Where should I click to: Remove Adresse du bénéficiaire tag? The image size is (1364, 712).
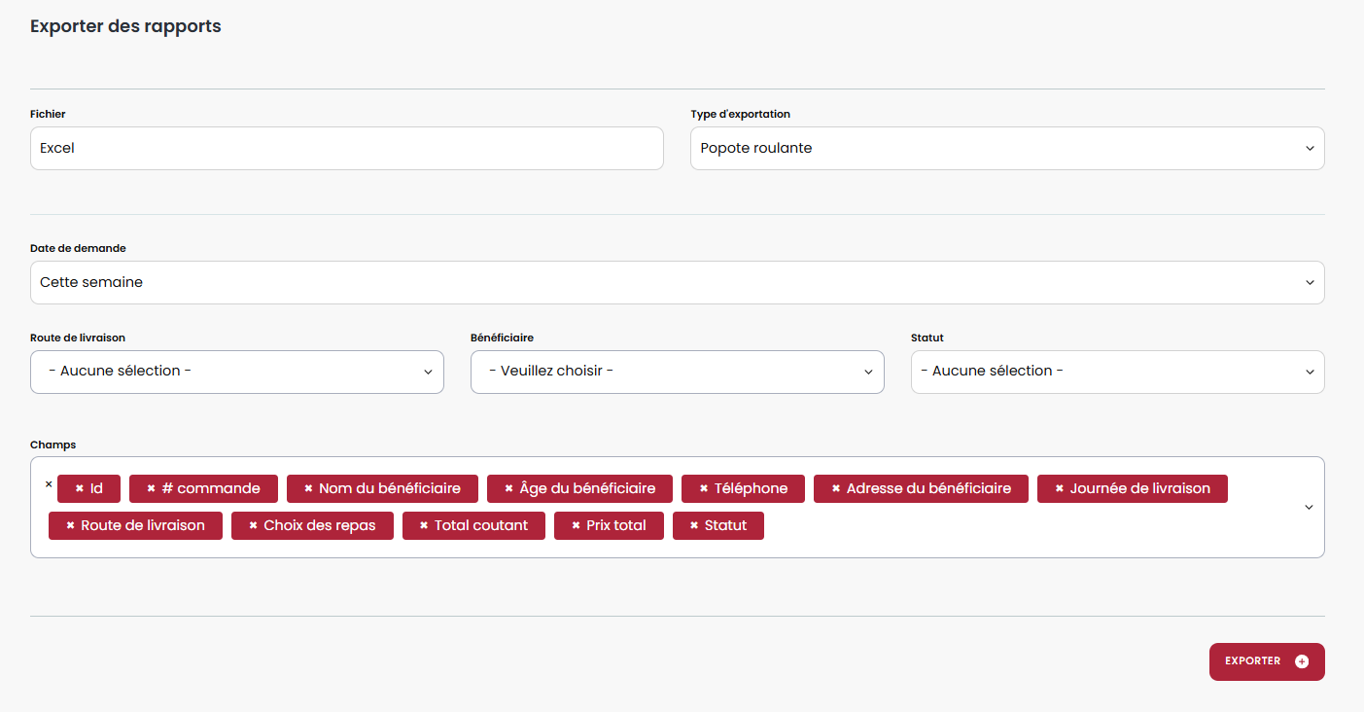click(x=836, y=489)
